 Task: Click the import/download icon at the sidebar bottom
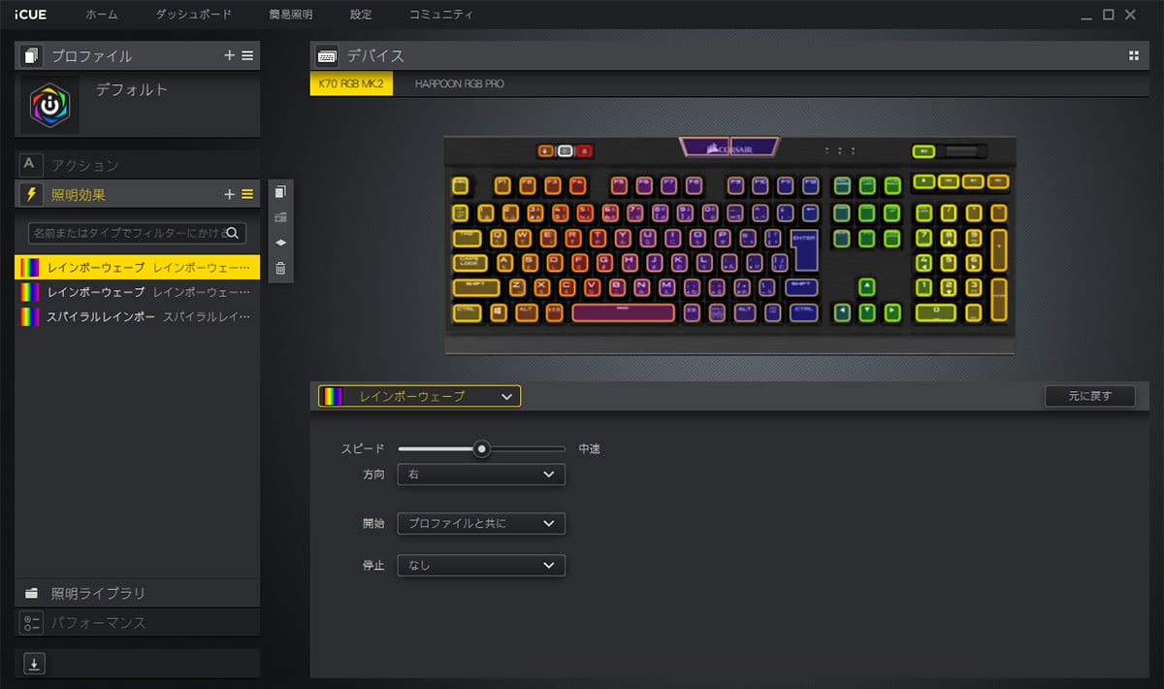click(34, 664)
